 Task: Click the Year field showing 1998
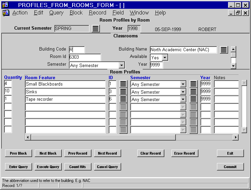pos(134,29)
